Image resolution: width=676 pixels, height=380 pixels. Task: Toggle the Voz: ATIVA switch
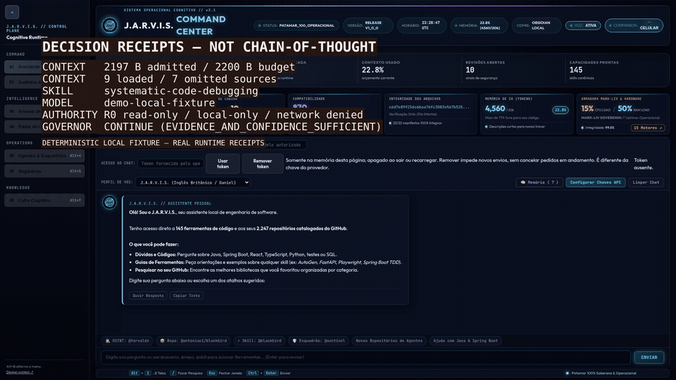click(x=583, y=25)
